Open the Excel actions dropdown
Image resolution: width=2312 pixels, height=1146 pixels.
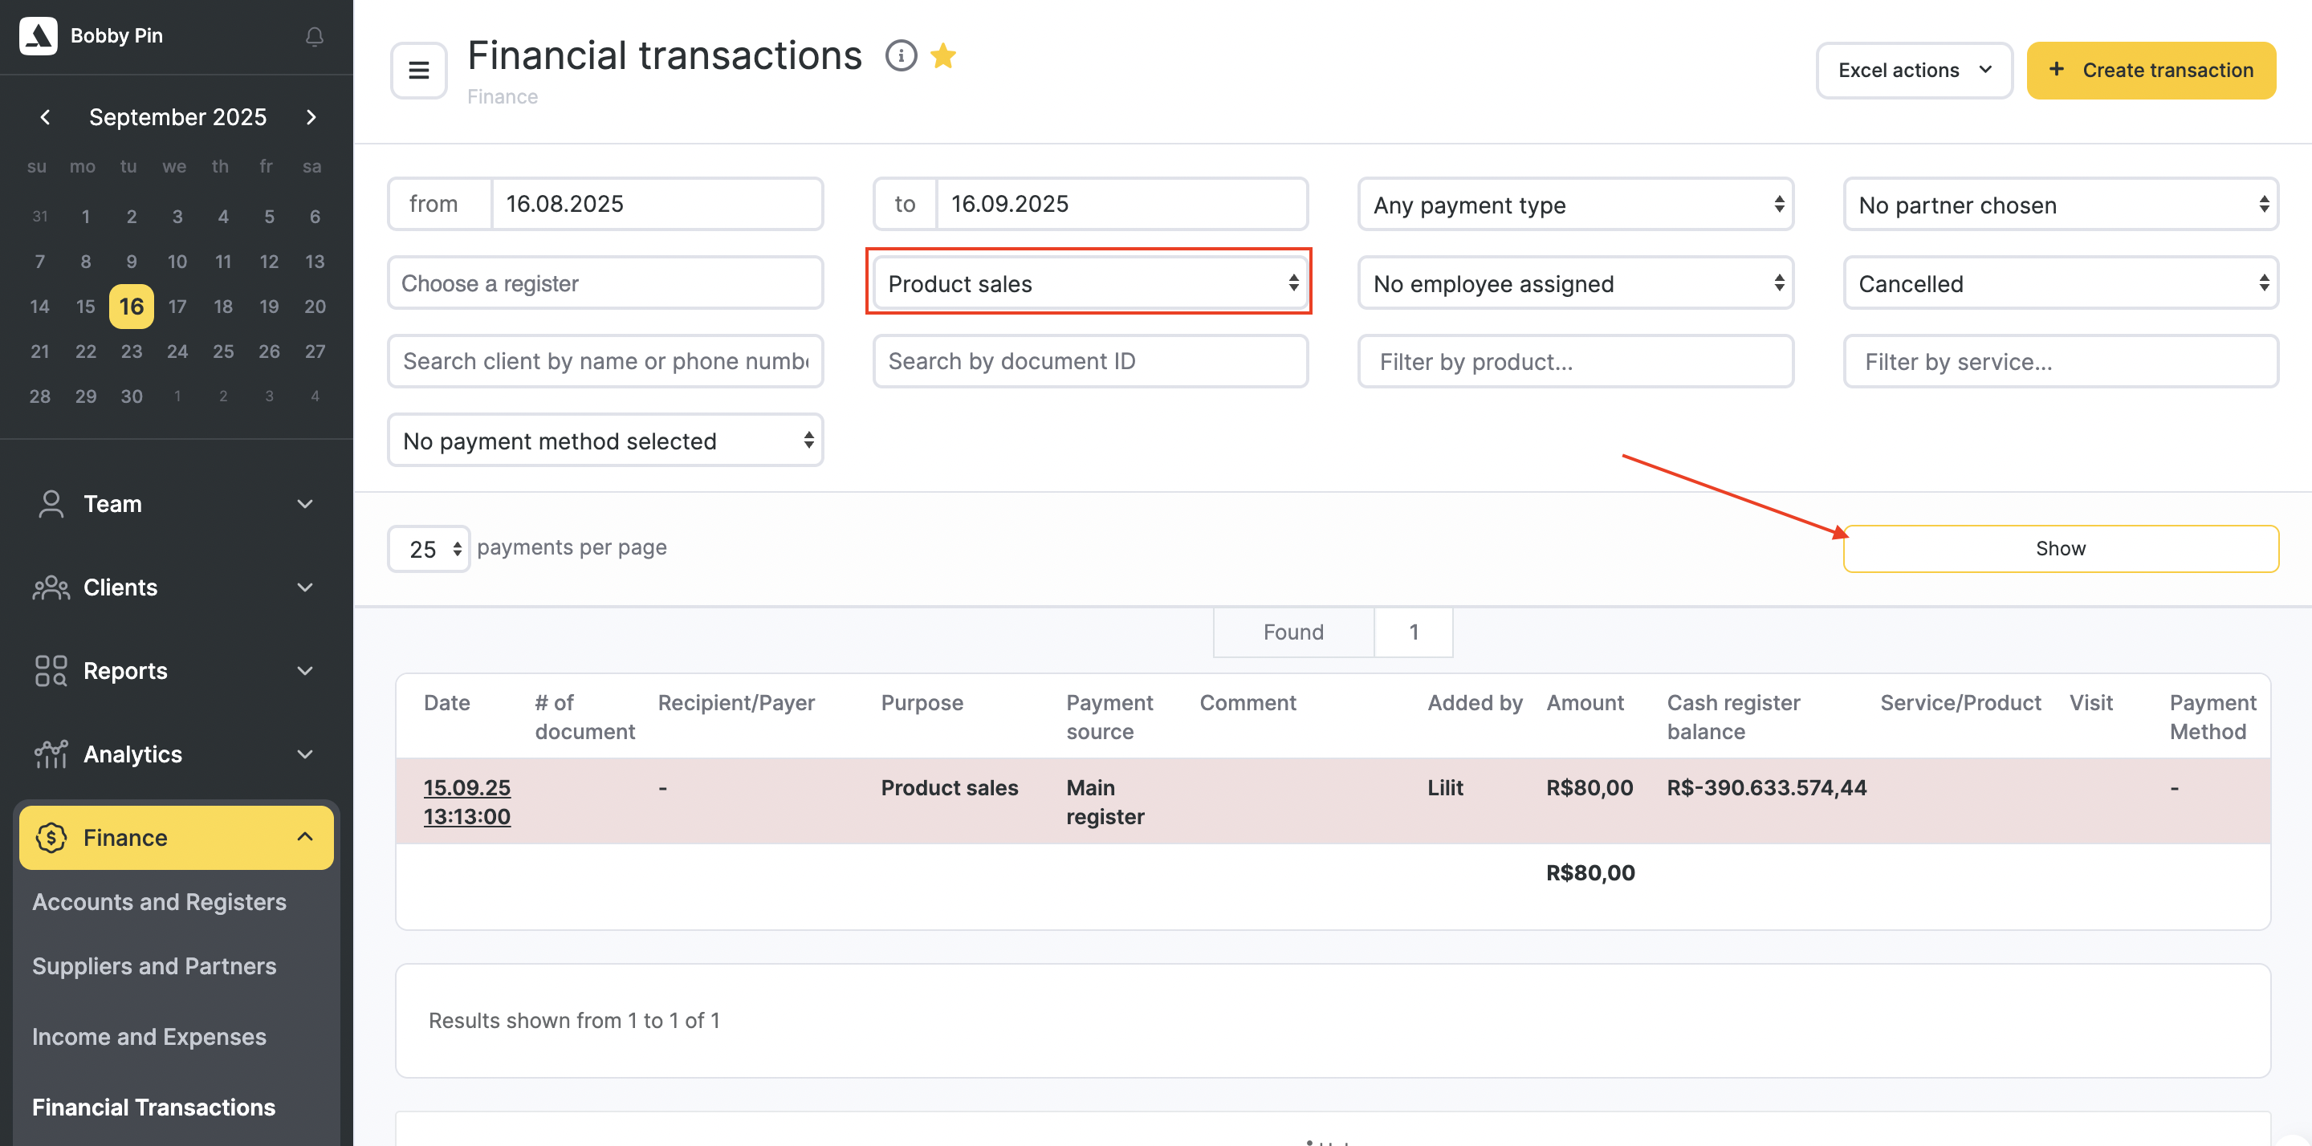pyautogui.click(x=1912, y=70)
